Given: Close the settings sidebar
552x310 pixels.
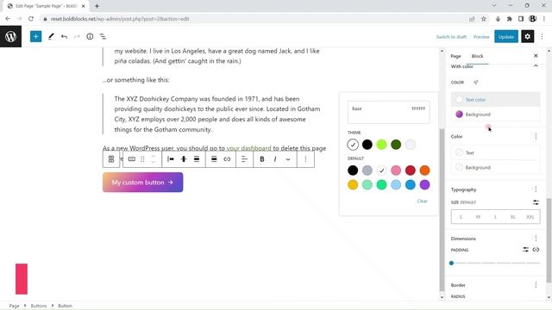Looking at the screenshot, I should 536,56.
